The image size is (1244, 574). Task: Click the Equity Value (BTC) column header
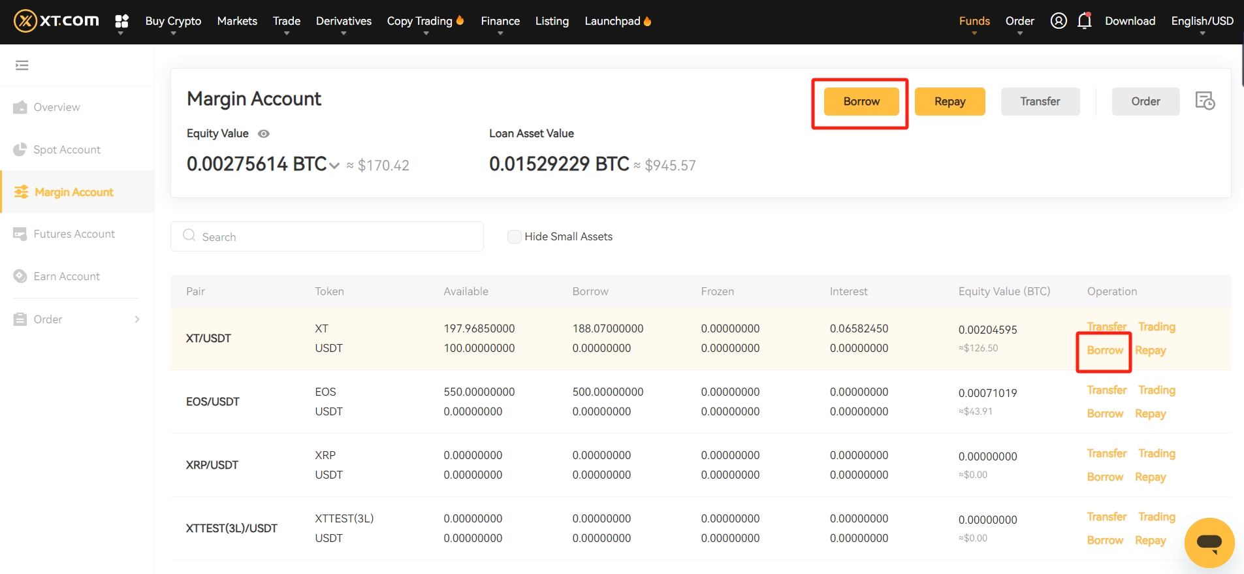[1004, 291]
